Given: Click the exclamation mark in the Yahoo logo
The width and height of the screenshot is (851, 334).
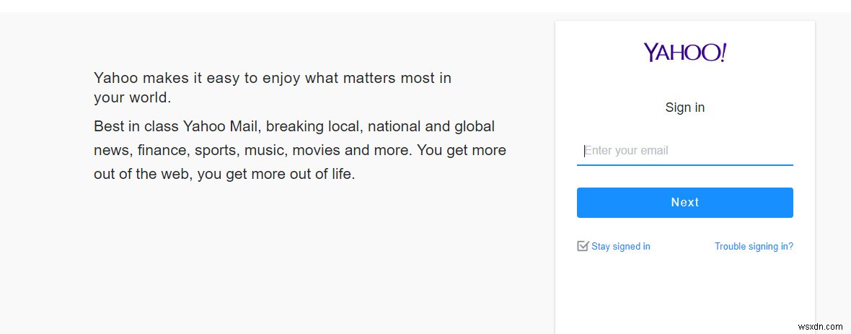Looking at the screenshot, I should tap(723, 52).
